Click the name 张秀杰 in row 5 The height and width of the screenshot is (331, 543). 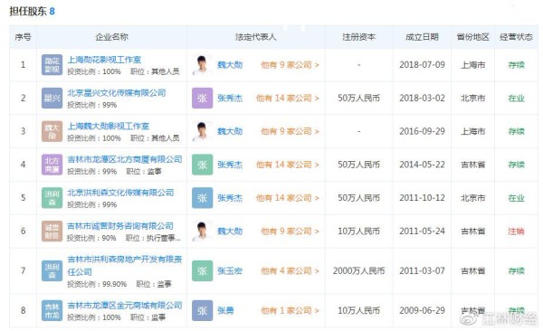[230, 198]
